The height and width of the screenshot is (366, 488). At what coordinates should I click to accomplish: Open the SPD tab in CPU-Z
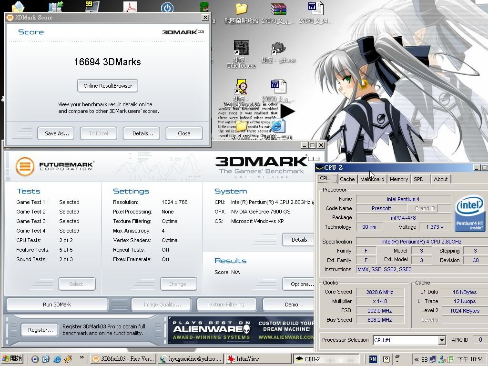tap(418, 179)
